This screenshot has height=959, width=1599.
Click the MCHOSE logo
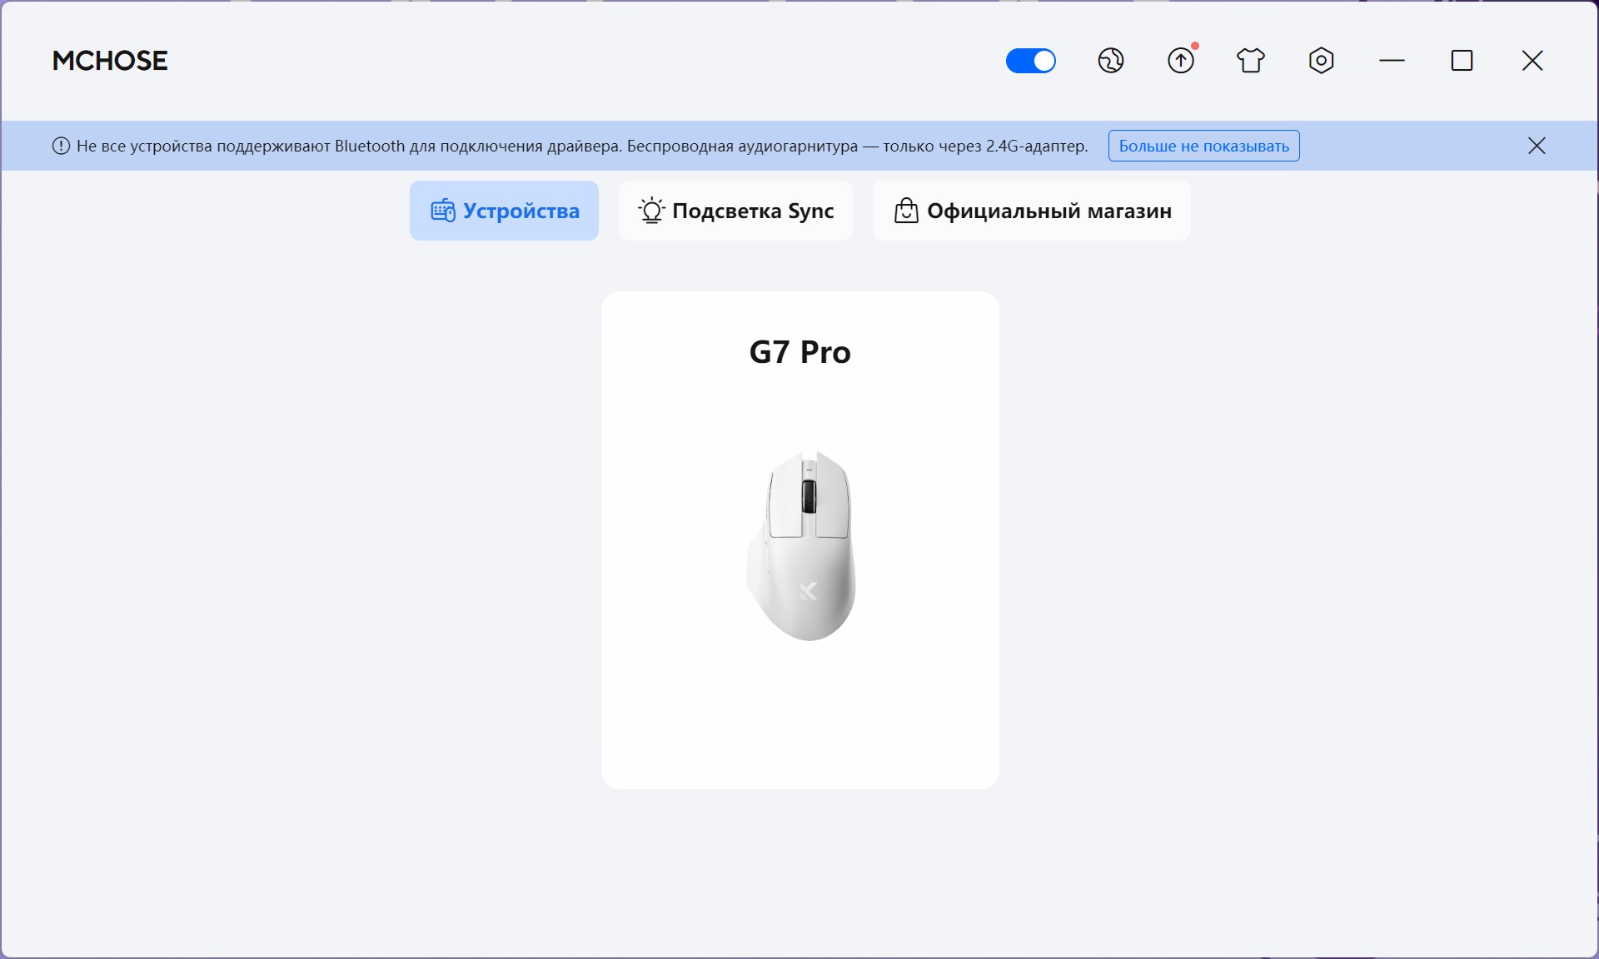point(110,61)
